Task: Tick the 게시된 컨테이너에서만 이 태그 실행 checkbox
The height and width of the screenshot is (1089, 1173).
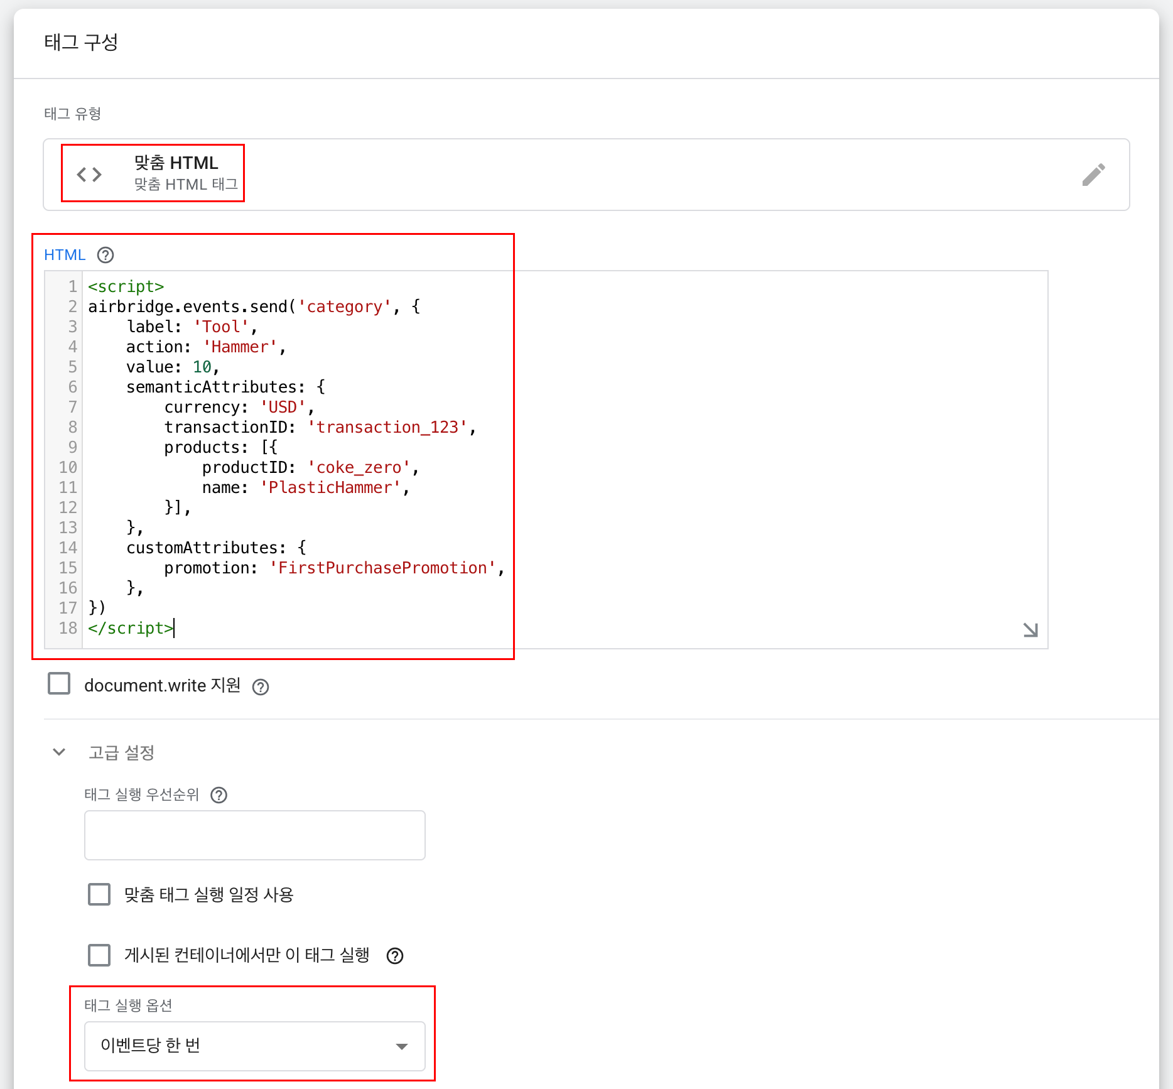Action: 99,955
